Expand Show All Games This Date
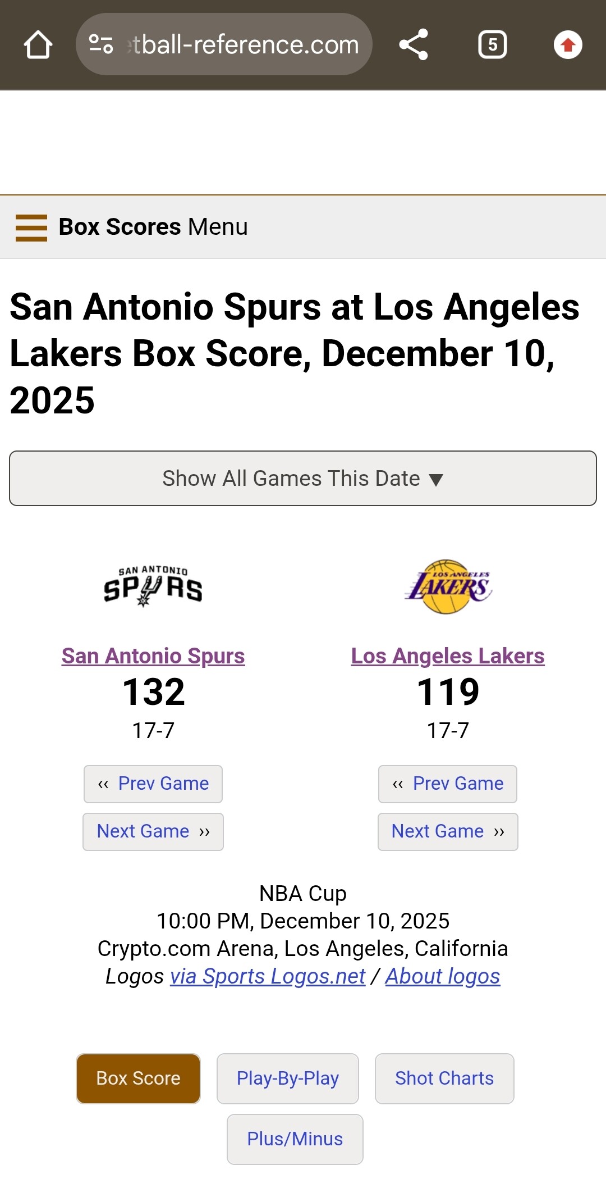 point(303,479)
